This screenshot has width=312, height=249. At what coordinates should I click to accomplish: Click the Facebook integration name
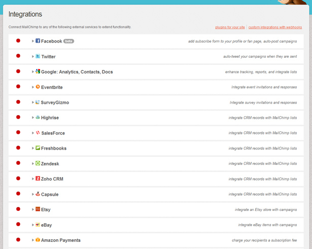[x=52, y=41]
